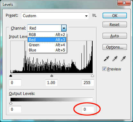Click the output levels slider handle

pyautogui.click(x=11, y=103)
